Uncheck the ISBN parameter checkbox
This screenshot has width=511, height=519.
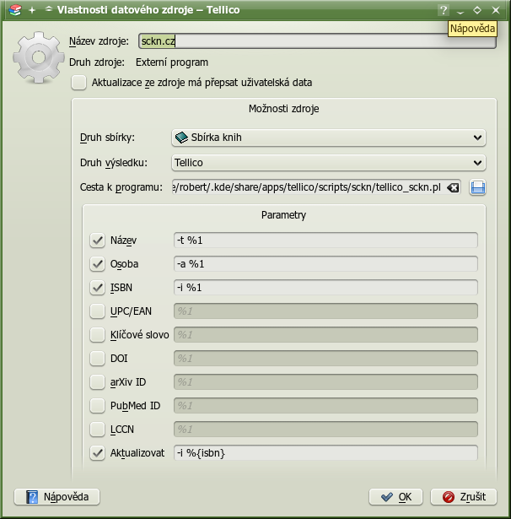pos(97,288)
